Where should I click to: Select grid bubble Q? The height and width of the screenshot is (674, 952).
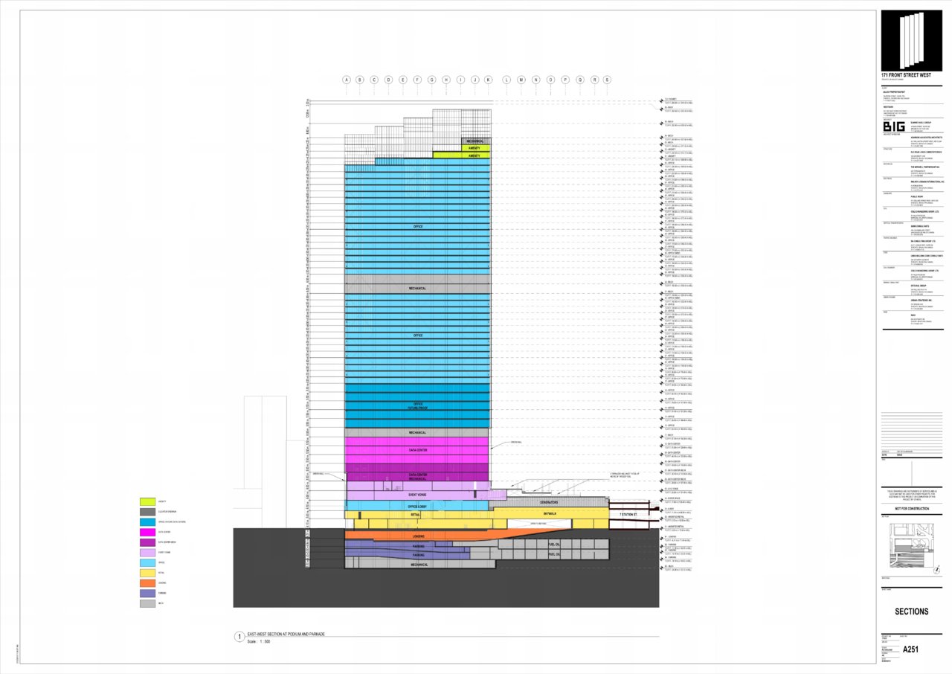tap(579, 80)
